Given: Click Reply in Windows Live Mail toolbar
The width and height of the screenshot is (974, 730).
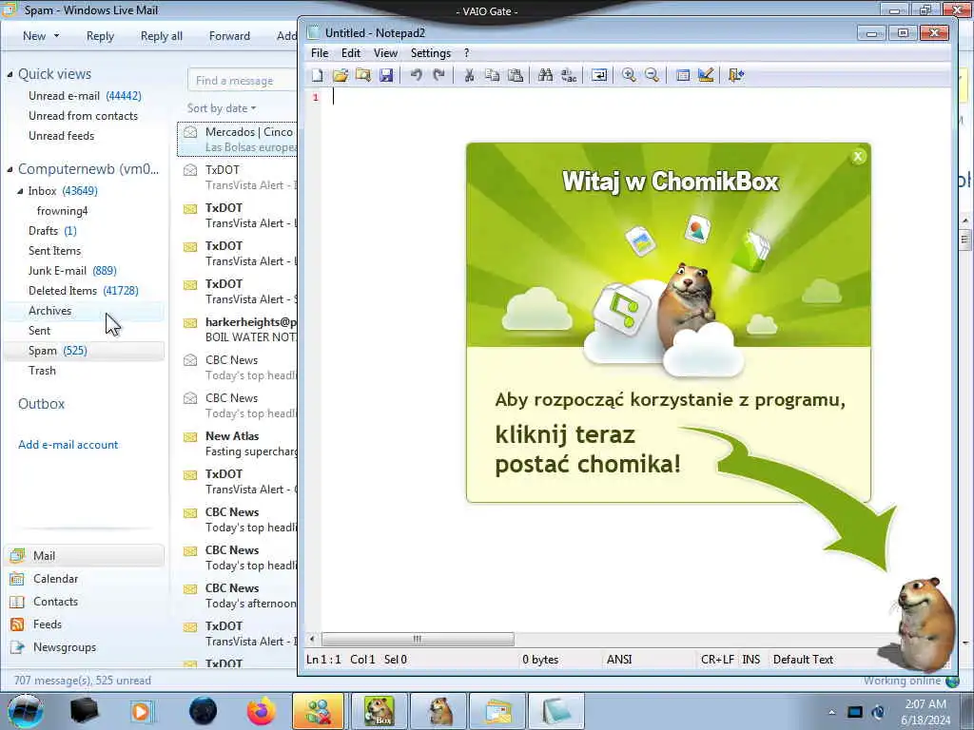Looking at the screenshot, I should coord(100,36).
